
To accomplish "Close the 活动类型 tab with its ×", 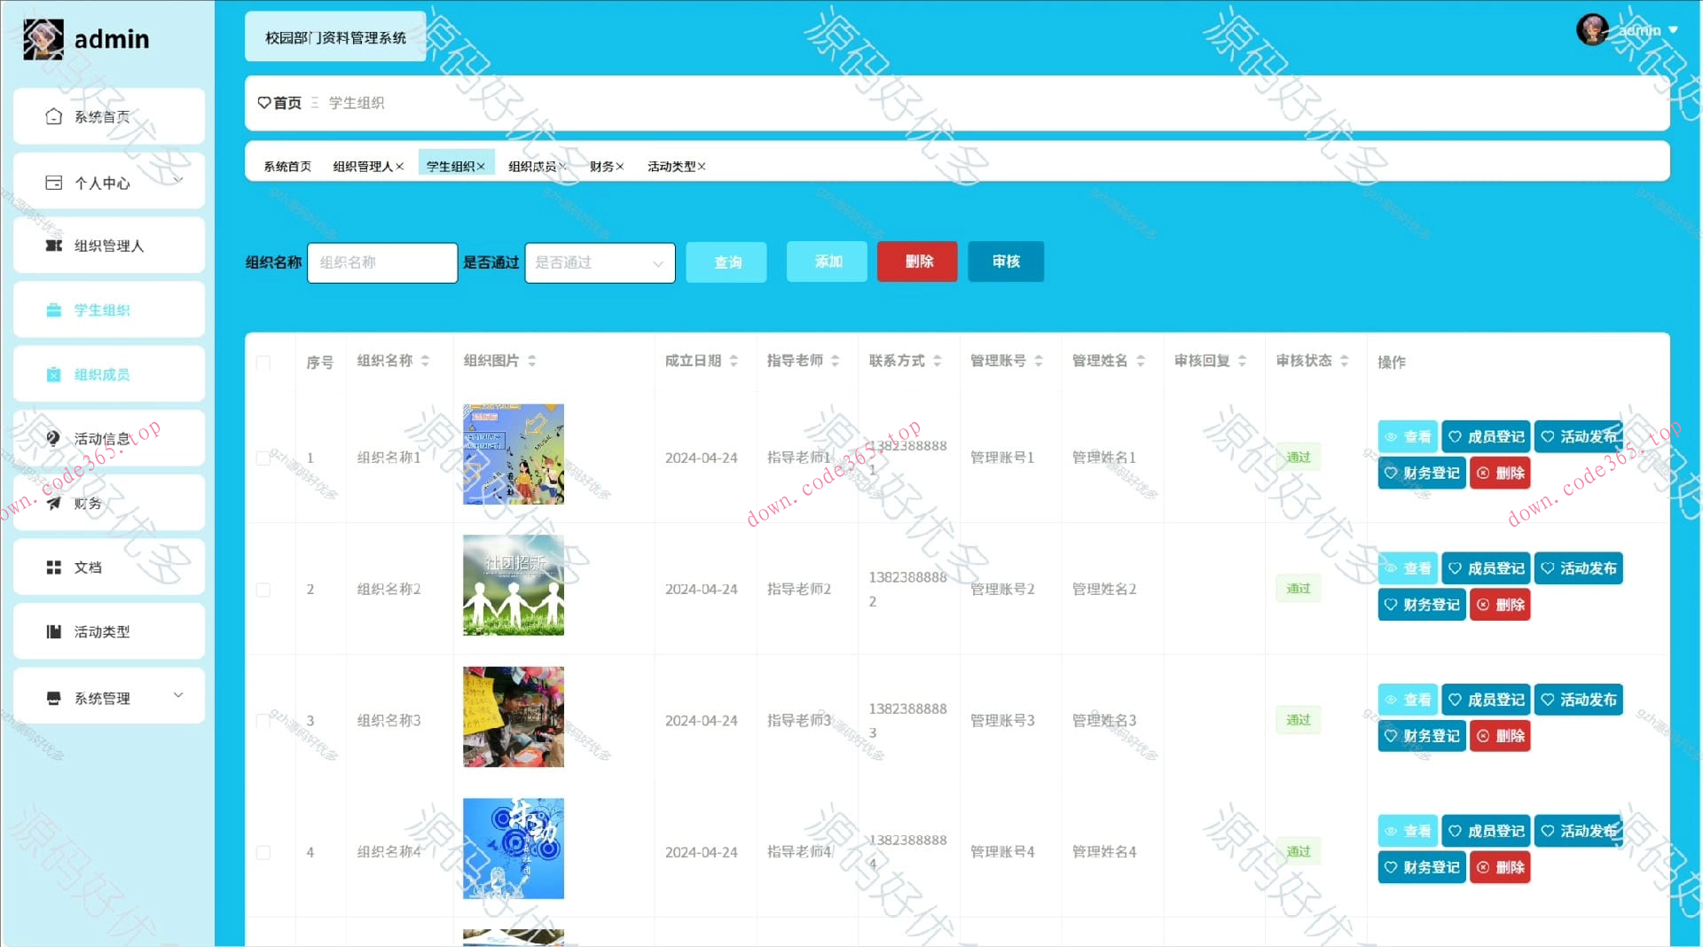I will (x=703, y=166).
